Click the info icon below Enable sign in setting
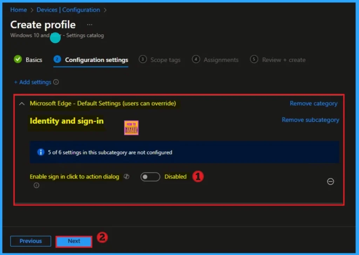Viewport: 359px width, 255px height. point(36,185)
